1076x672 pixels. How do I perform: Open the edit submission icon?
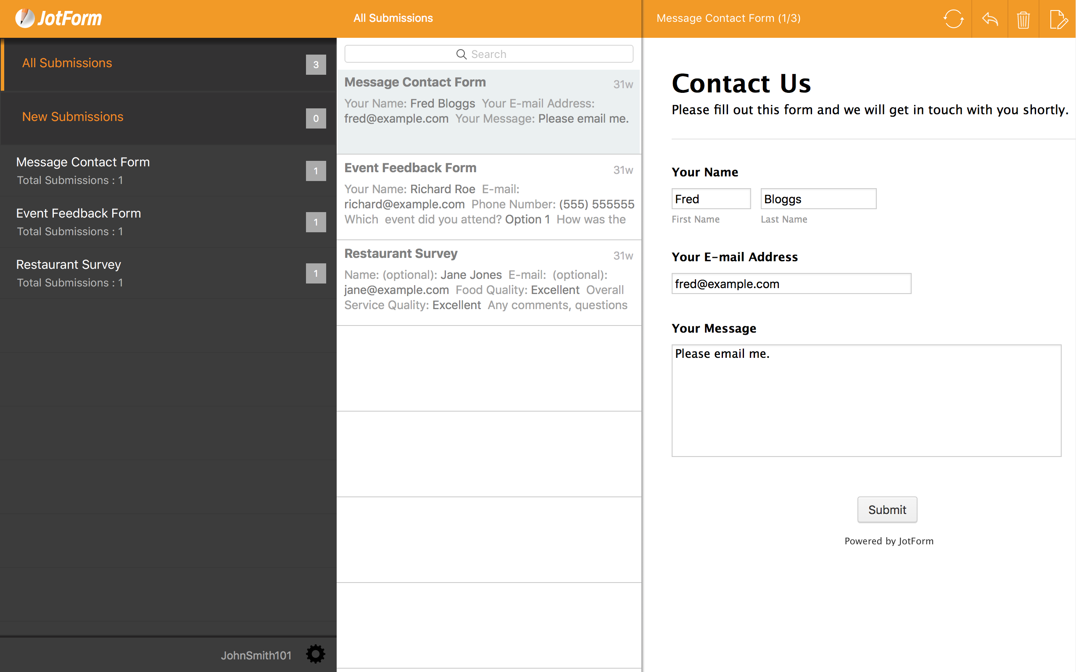[x=1058, y=19]
